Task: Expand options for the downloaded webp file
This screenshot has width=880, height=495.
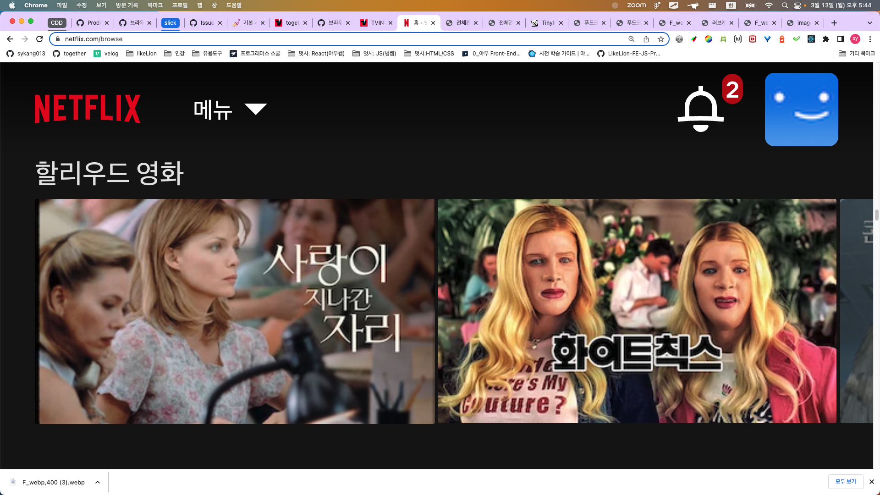Action: (98, 482)
